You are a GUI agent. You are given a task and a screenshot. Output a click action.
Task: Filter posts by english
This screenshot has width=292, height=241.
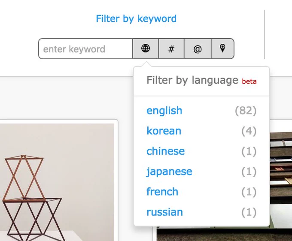click(x=164, y=111)
